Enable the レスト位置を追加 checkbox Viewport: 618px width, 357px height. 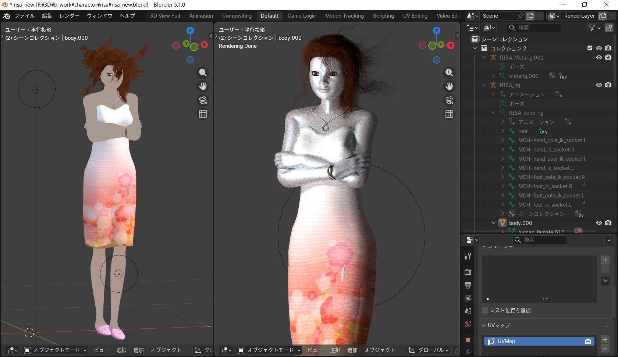pos(485,310)
